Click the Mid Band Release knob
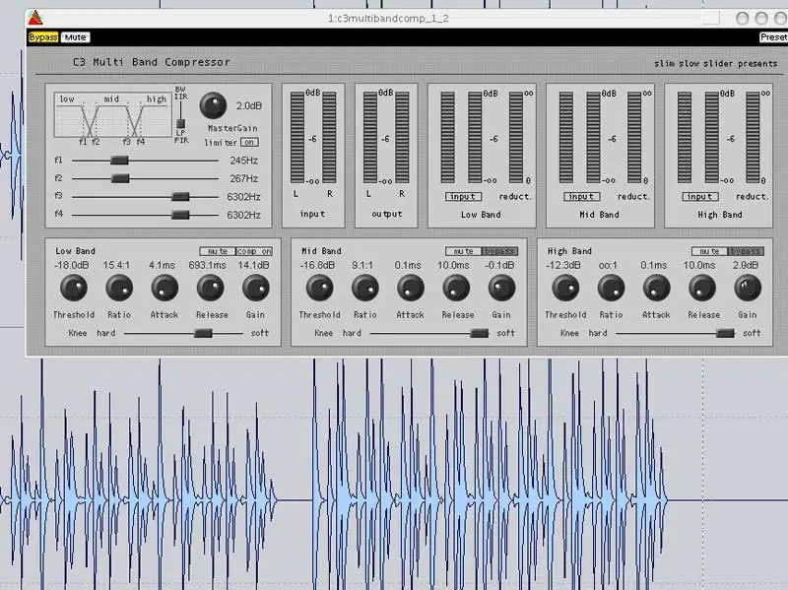This screenshot has height=590, width=788. (456, 288)
